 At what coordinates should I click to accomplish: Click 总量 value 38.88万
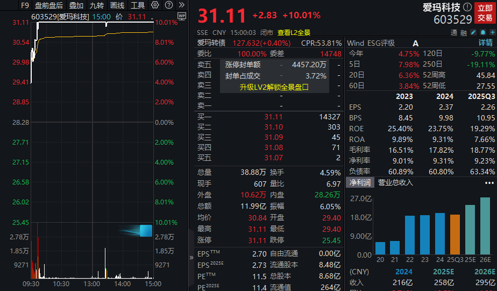coord(253,173)
